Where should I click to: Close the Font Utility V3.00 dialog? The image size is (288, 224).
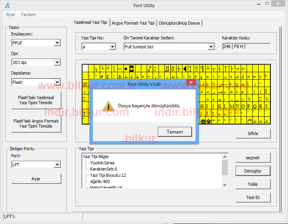191,82
